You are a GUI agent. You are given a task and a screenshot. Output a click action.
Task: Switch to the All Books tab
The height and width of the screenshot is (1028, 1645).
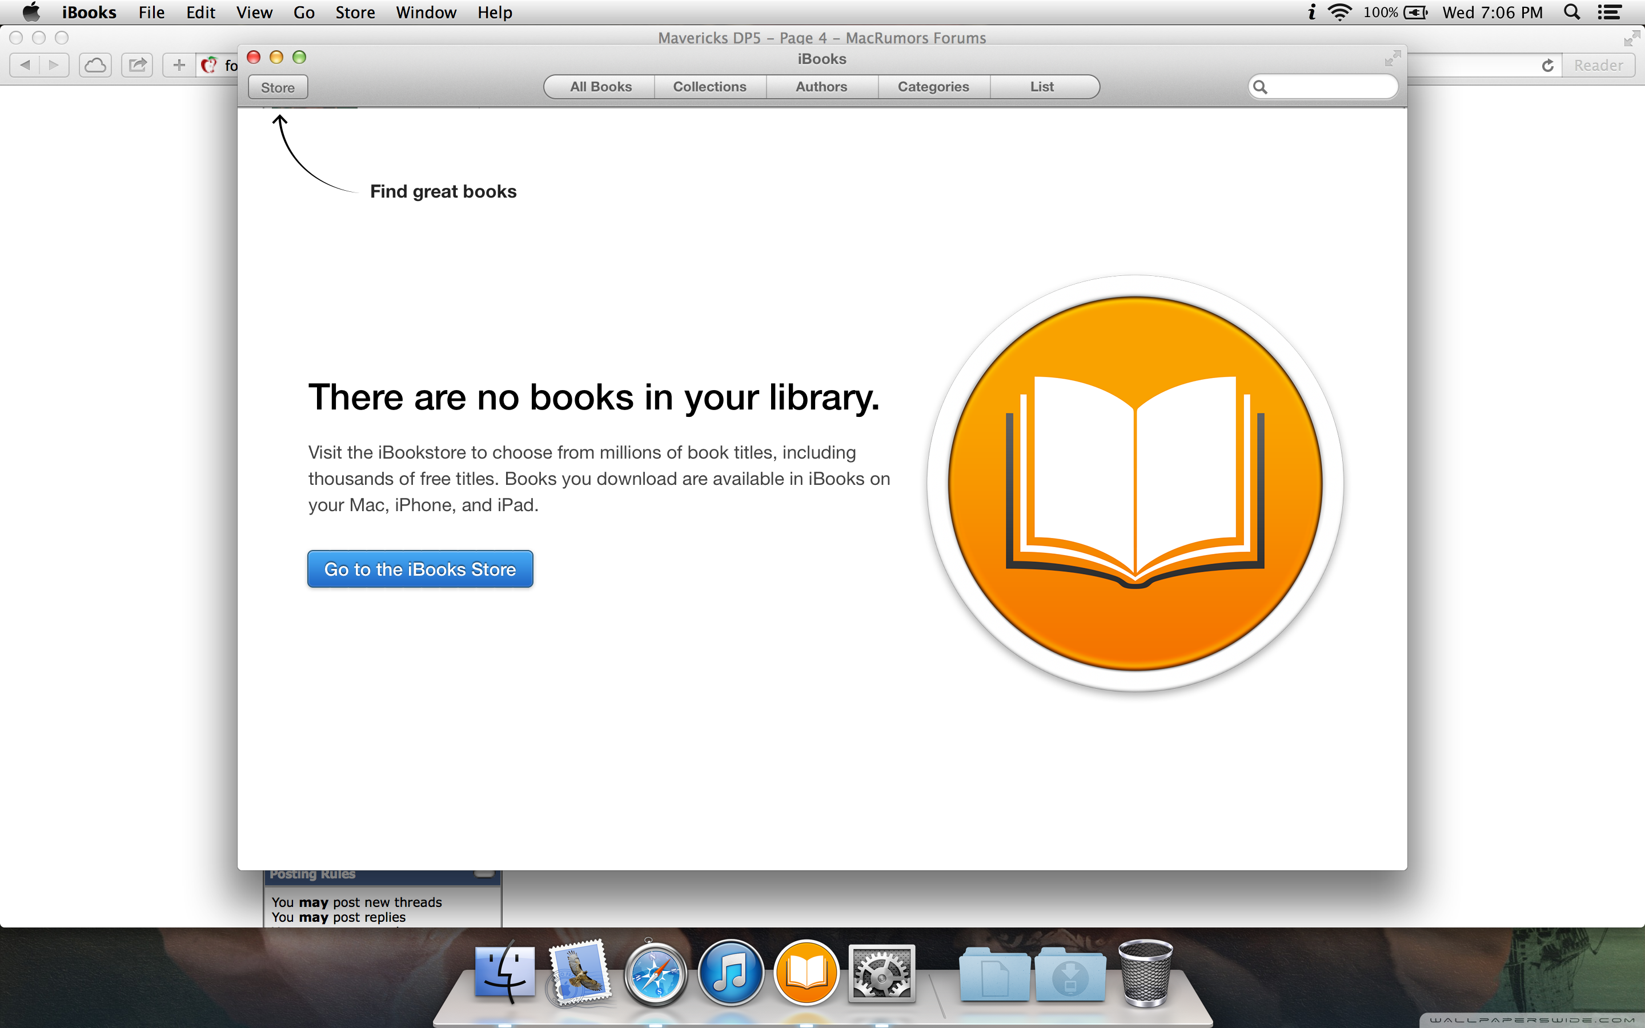tap(600, 86)
